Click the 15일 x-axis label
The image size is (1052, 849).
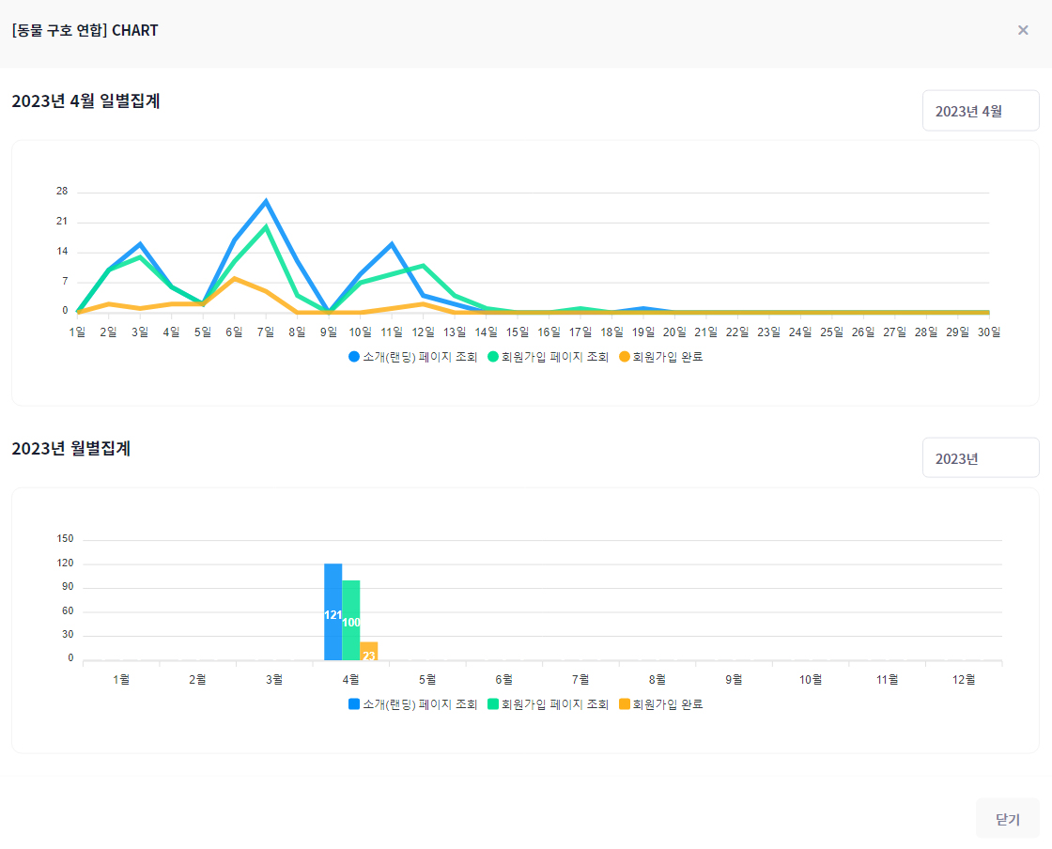518,332
